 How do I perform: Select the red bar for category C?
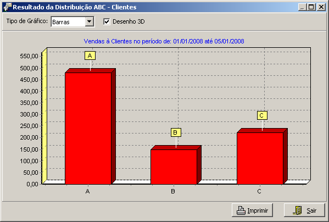point(260,158)
